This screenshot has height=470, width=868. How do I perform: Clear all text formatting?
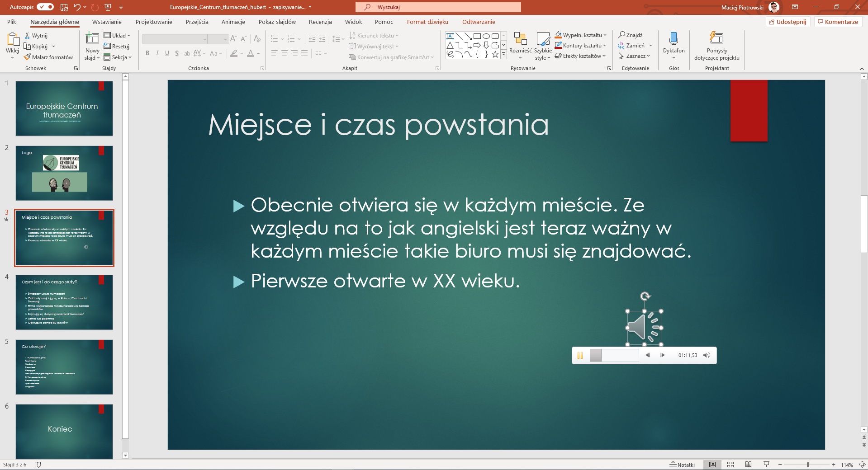pyautogui.click(x=257, y=39)
